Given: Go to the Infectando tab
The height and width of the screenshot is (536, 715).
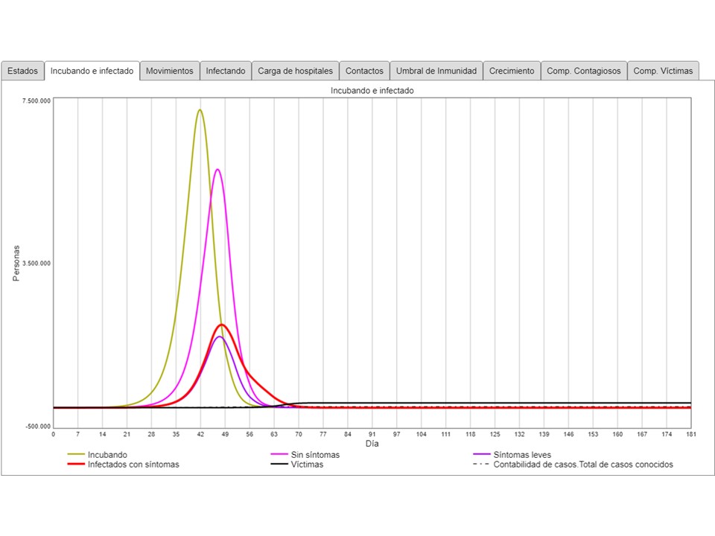Looking at the screenshot, I should coord(225,71).
